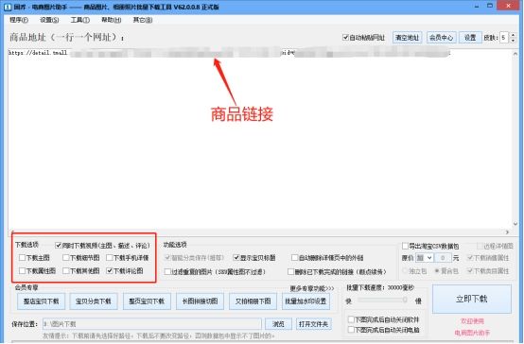Screen dimensions: 524x344
Task: Click the 宝贝分类下载 button
Action: click(x=94, y=301)
